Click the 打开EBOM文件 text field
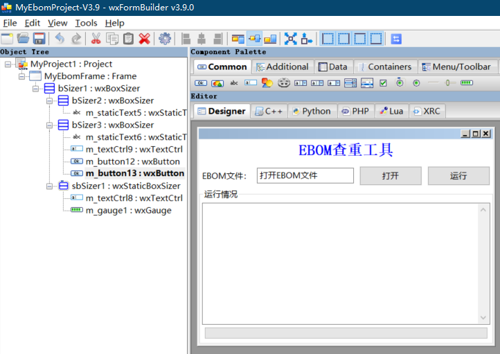Image resolution: width=500 pixels, height=354 pixels. pyautogui.click(x=305, y=176)
